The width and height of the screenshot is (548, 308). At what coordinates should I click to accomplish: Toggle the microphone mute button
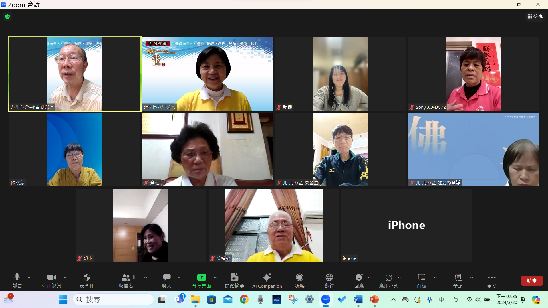(x=17, y=277)
